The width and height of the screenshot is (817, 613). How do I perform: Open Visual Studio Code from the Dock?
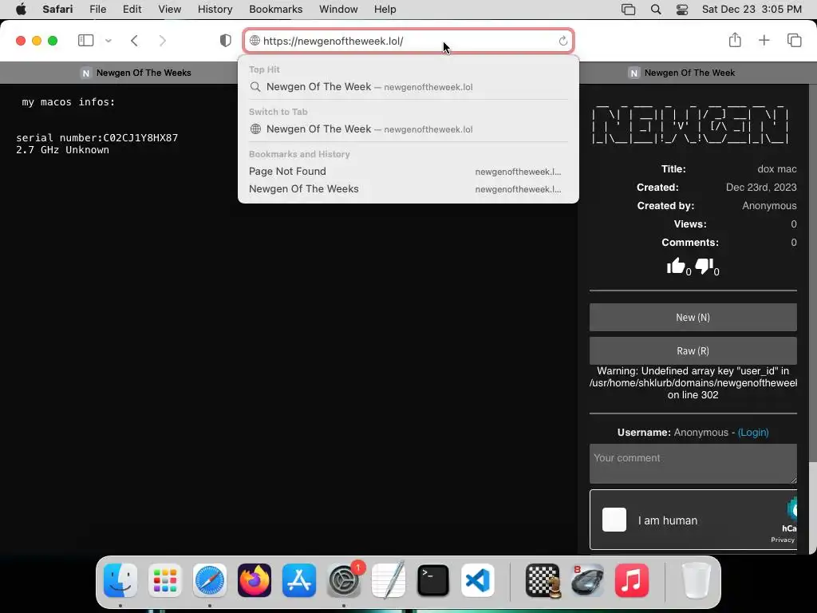478,580
